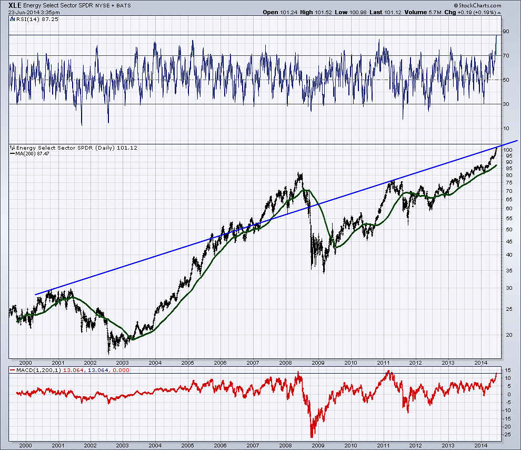
Task: Click the 2008 label on the bottom time axis
Action: point(286,445)
